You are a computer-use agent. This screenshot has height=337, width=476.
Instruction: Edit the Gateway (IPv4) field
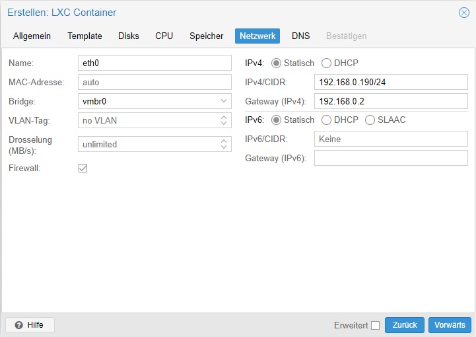(x=391, y=101)
